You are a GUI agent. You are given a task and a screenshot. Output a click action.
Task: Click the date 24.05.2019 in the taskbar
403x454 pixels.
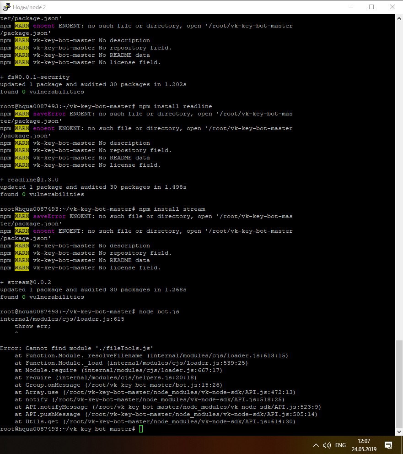[x=364, y=449]
